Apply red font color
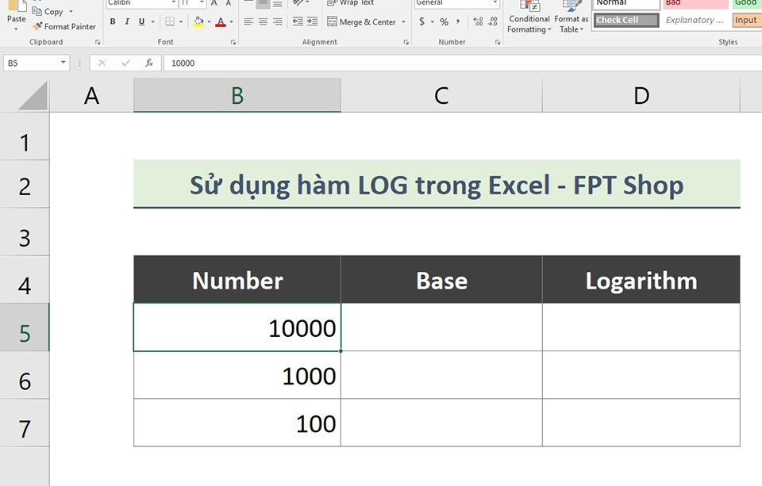Screen dimensions: 762x486 (221, 22)
